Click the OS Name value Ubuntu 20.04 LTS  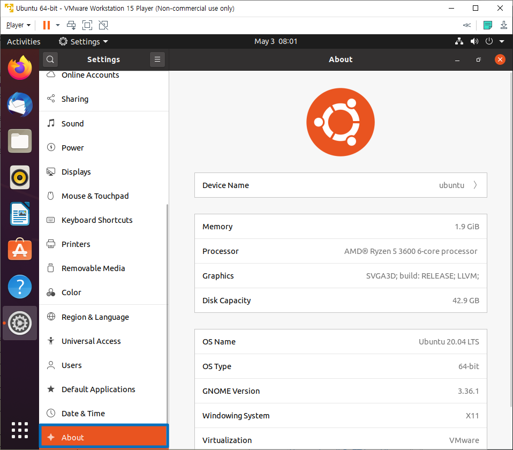pos(449,342)
